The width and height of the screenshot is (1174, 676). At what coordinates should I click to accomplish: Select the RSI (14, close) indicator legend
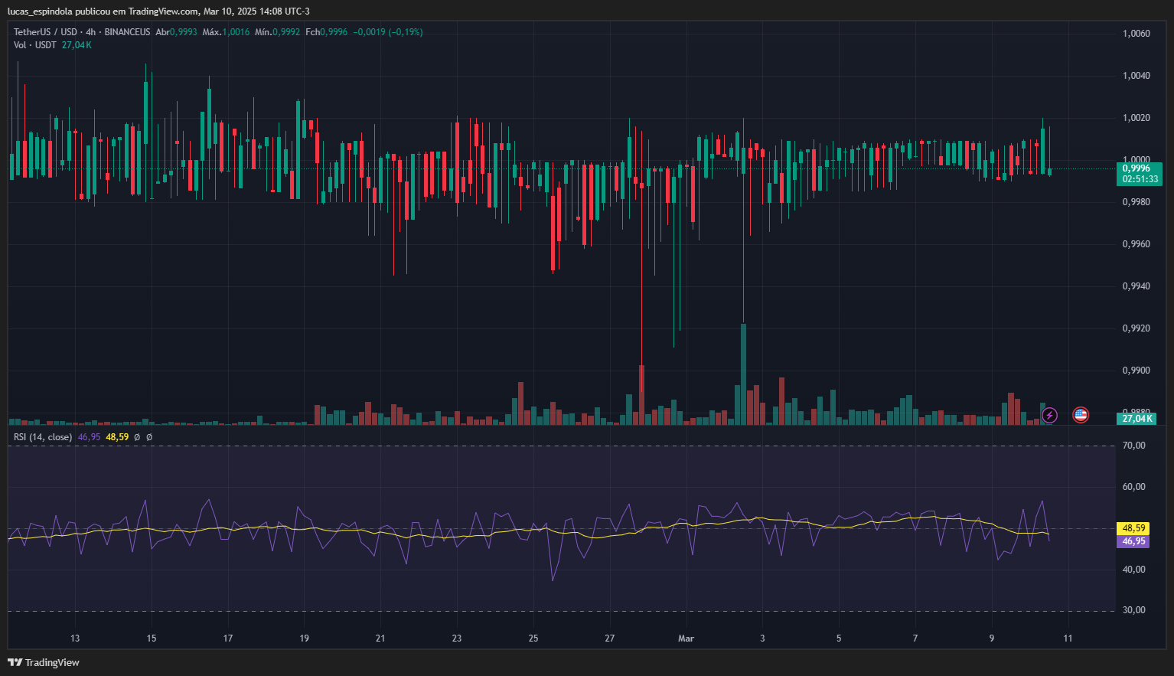(x=43, y=437)
